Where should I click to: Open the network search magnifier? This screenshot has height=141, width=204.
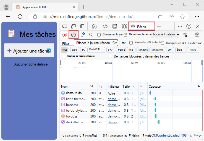pos(91,35)
